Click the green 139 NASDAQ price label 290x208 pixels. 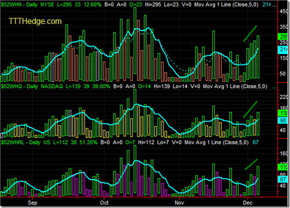point(283,113)
